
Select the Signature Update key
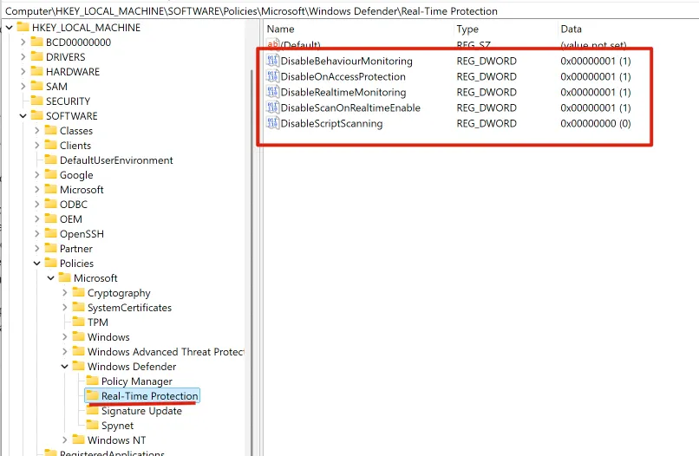pos(140,411)
